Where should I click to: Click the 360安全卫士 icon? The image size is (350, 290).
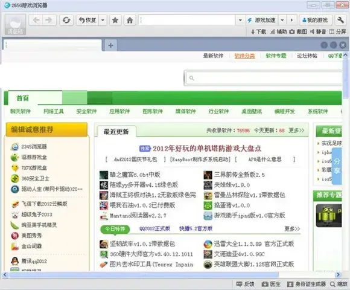coord(15,178)
